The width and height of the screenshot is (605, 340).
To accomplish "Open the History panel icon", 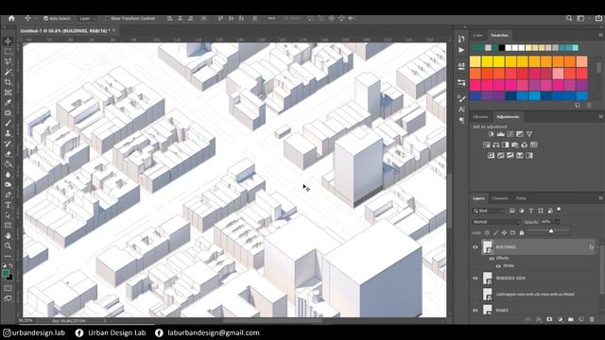I will [461, 39].
